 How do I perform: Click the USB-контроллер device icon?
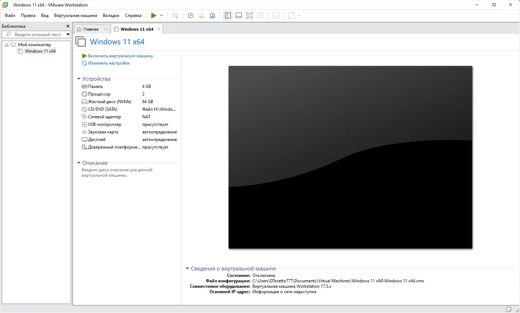(84, 124)
